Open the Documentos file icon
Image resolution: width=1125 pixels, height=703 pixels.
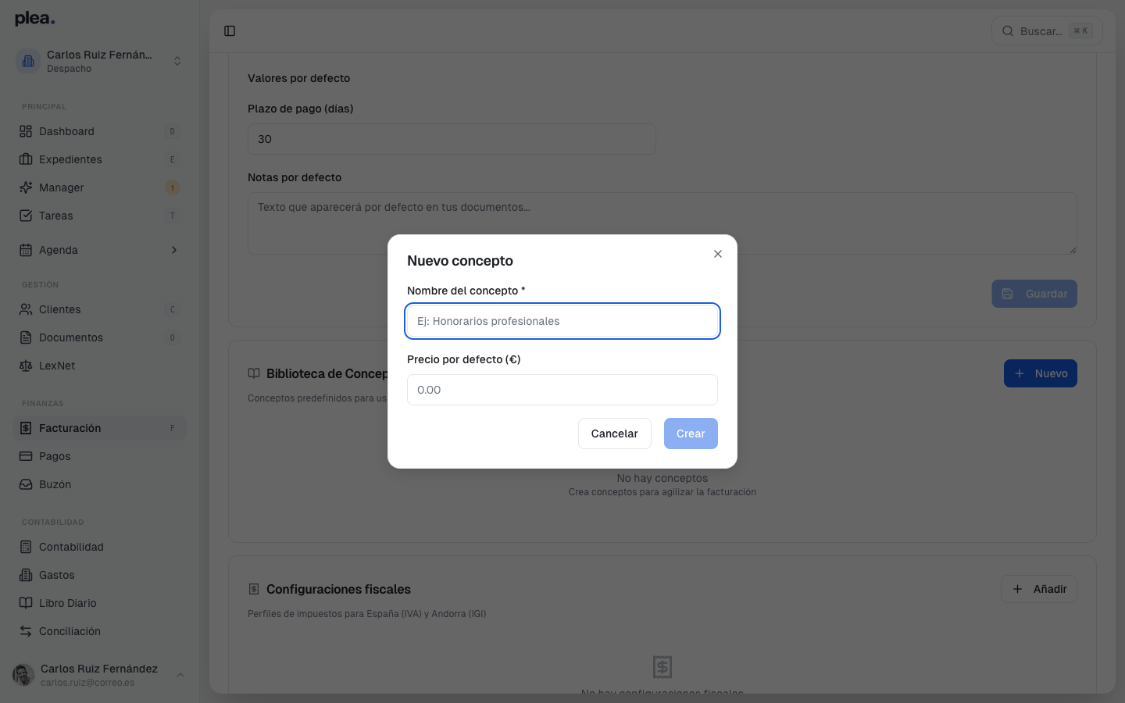coord(26,337)
